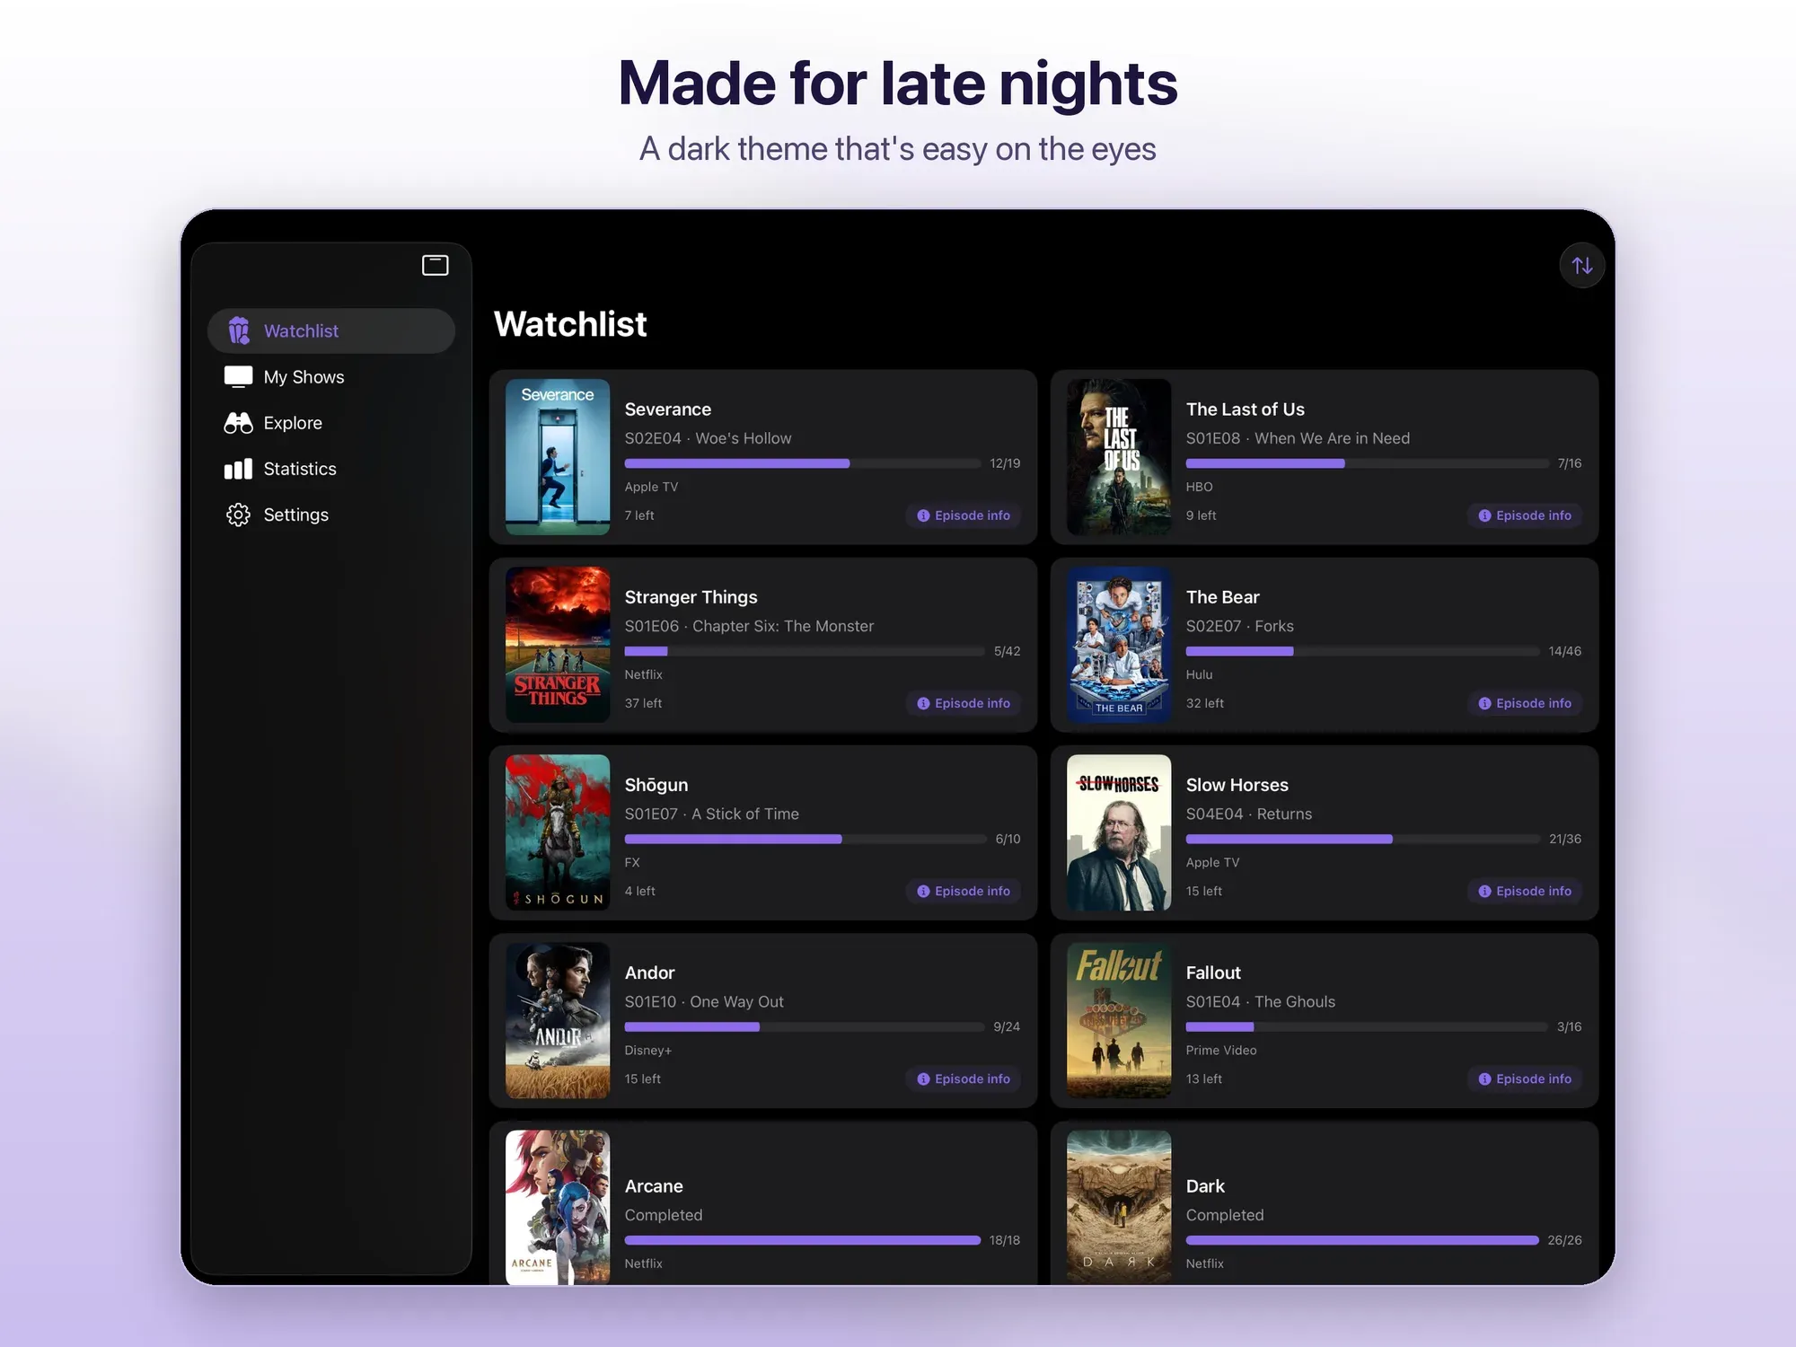
Task: Click the Settings gear icon
Action: tap(238, 515)
